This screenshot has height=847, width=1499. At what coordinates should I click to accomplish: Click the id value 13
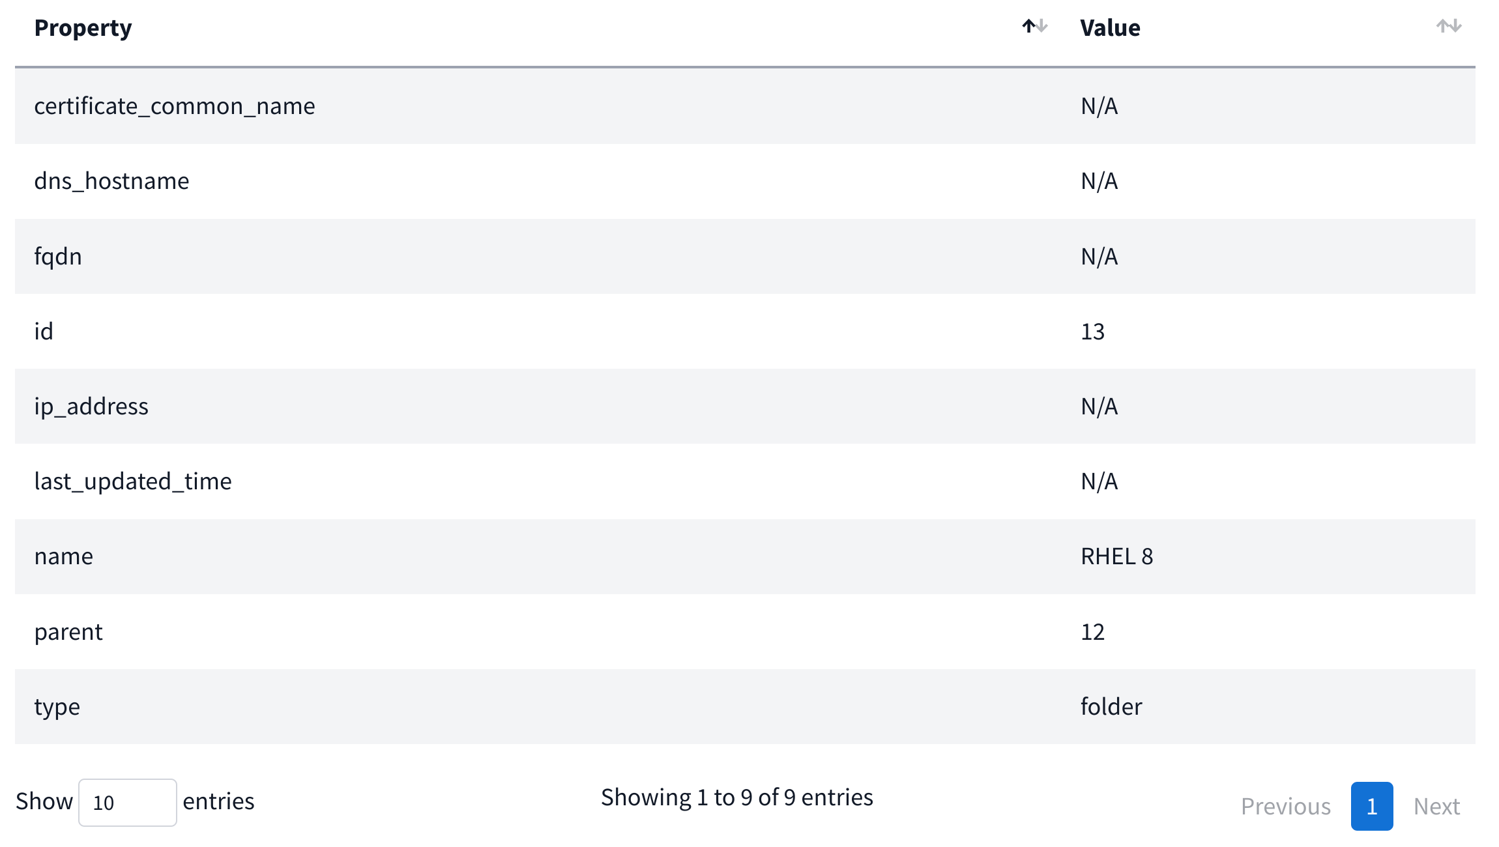pos(1092,332)
